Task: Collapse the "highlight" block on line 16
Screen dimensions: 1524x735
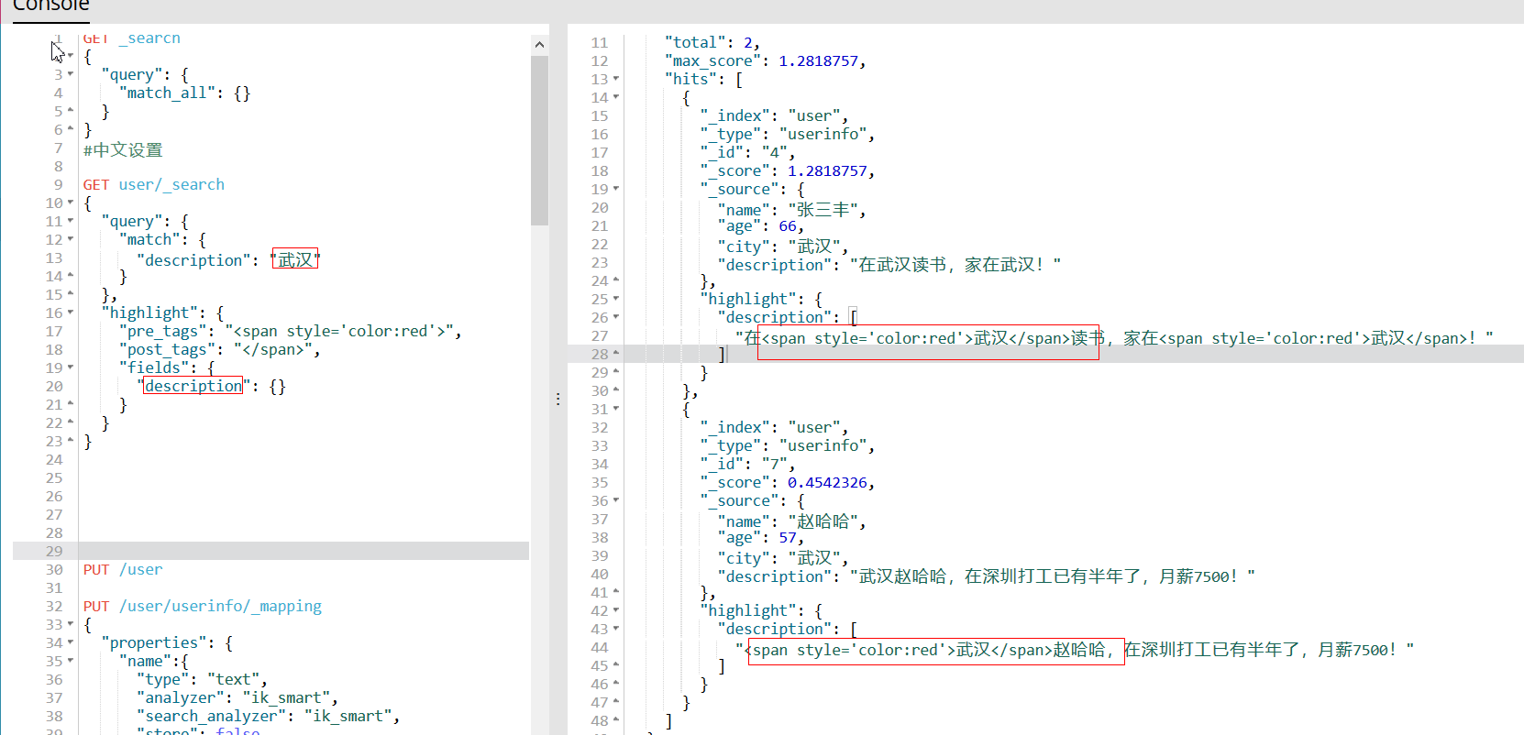Action: pos(71,313)
